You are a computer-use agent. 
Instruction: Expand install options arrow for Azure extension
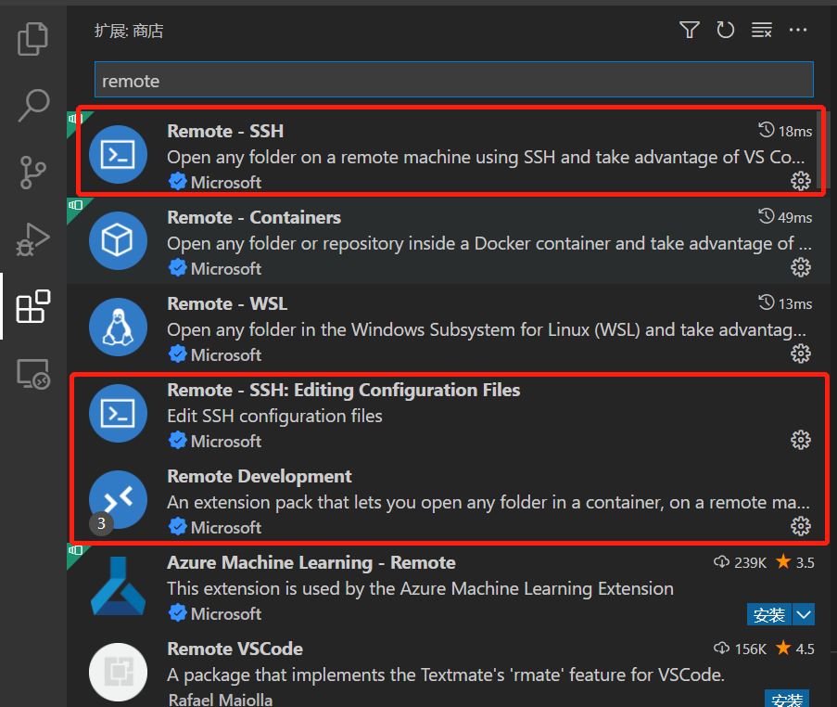pos(804,614)
